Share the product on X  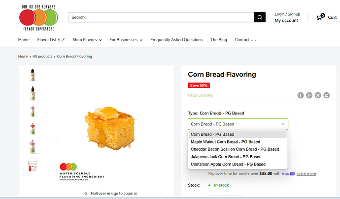pos(318,95)
